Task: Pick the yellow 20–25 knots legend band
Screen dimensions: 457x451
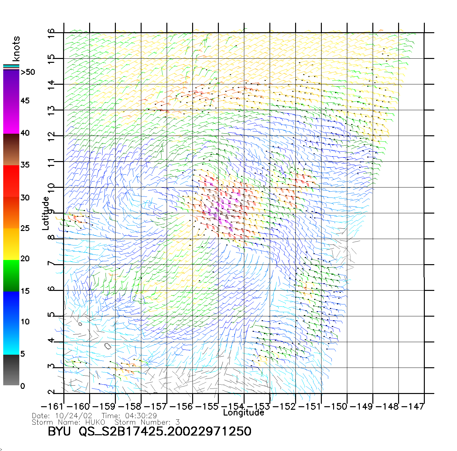Action: pos(11,244)
